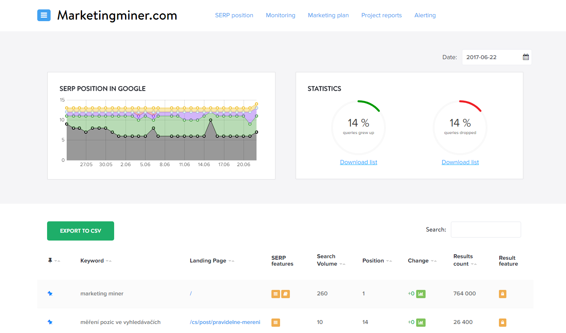Download list of dropped queries
This screenshot has height=333, width=566.
[460, 162]
